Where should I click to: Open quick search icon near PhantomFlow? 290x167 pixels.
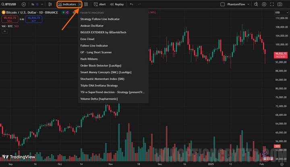[x=256, y=4]
